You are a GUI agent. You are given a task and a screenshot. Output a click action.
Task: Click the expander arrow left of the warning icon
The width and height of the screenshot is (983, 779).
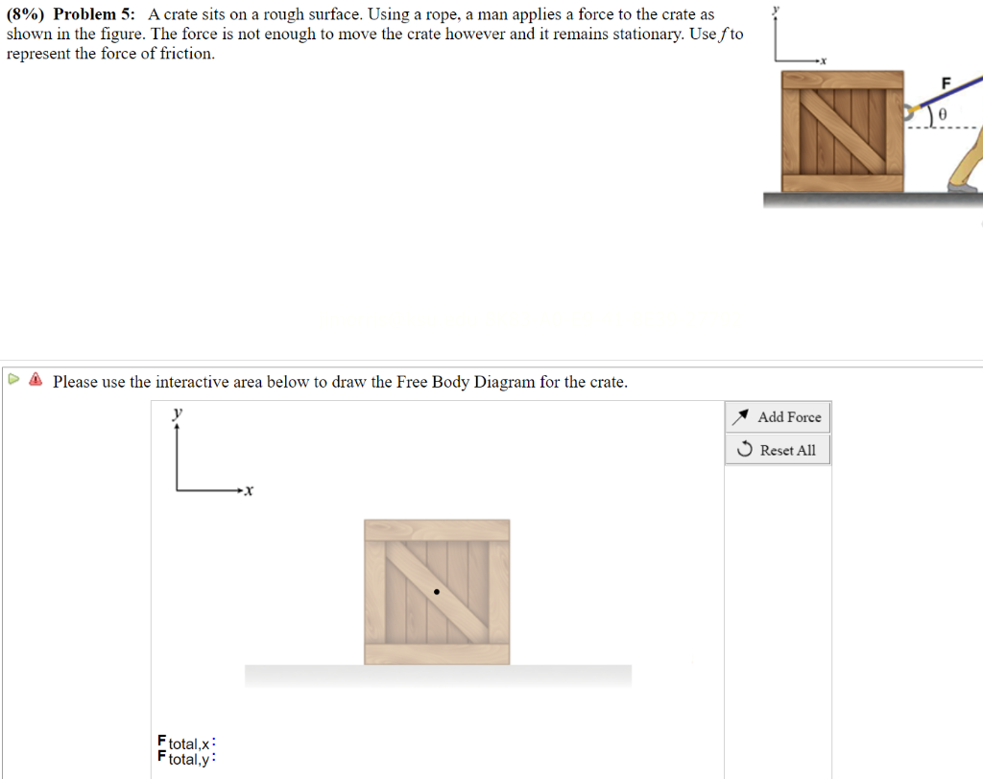(13, 379)
